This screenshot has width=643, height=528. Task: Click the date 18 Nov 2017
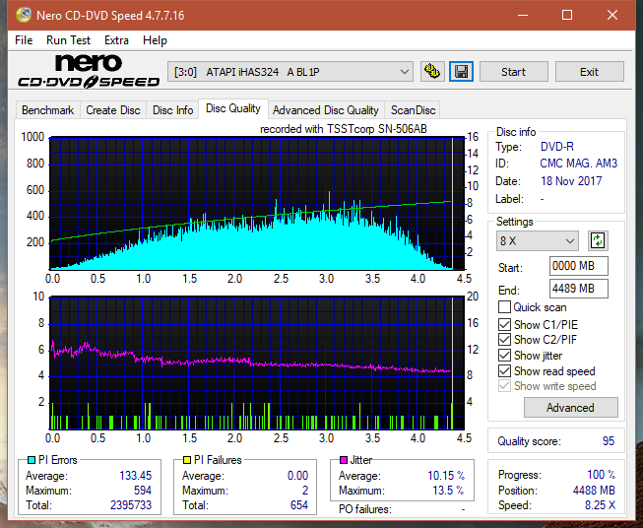(571, 181)
